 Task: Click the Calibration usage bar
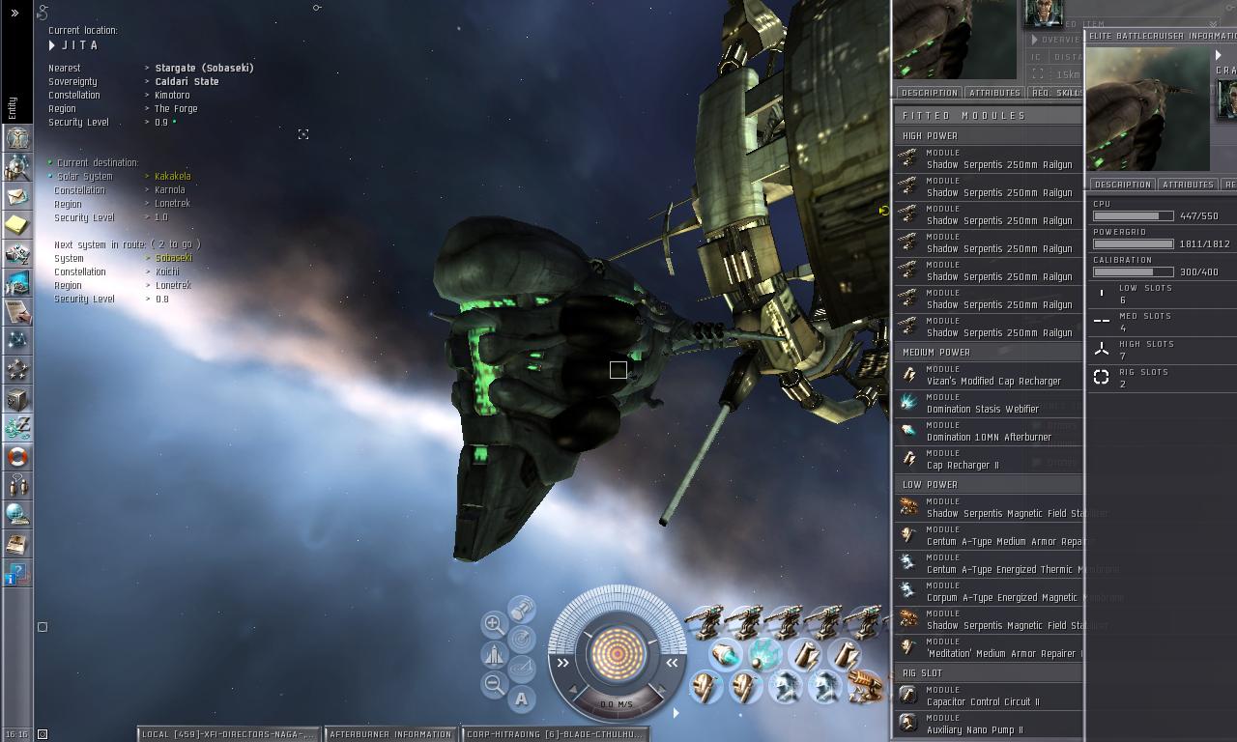1133,272
